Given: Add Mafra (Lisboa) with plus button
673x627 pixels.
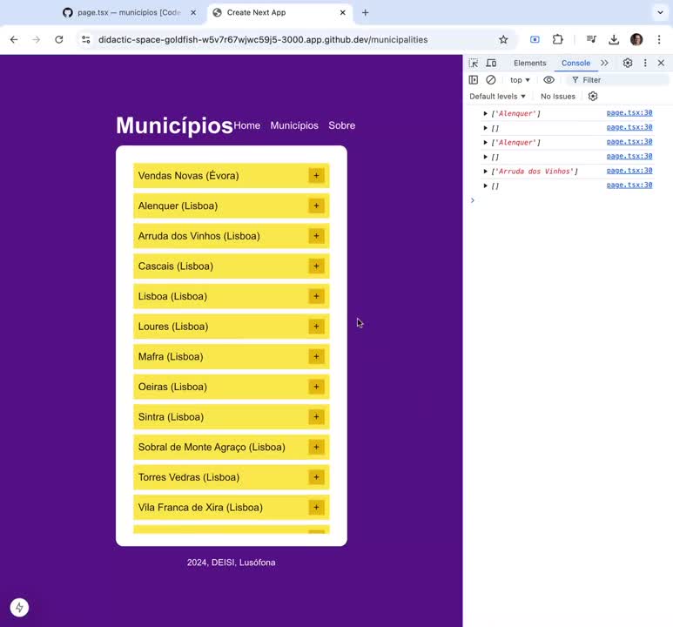Looking at the screenshot, I should point(316,356).
